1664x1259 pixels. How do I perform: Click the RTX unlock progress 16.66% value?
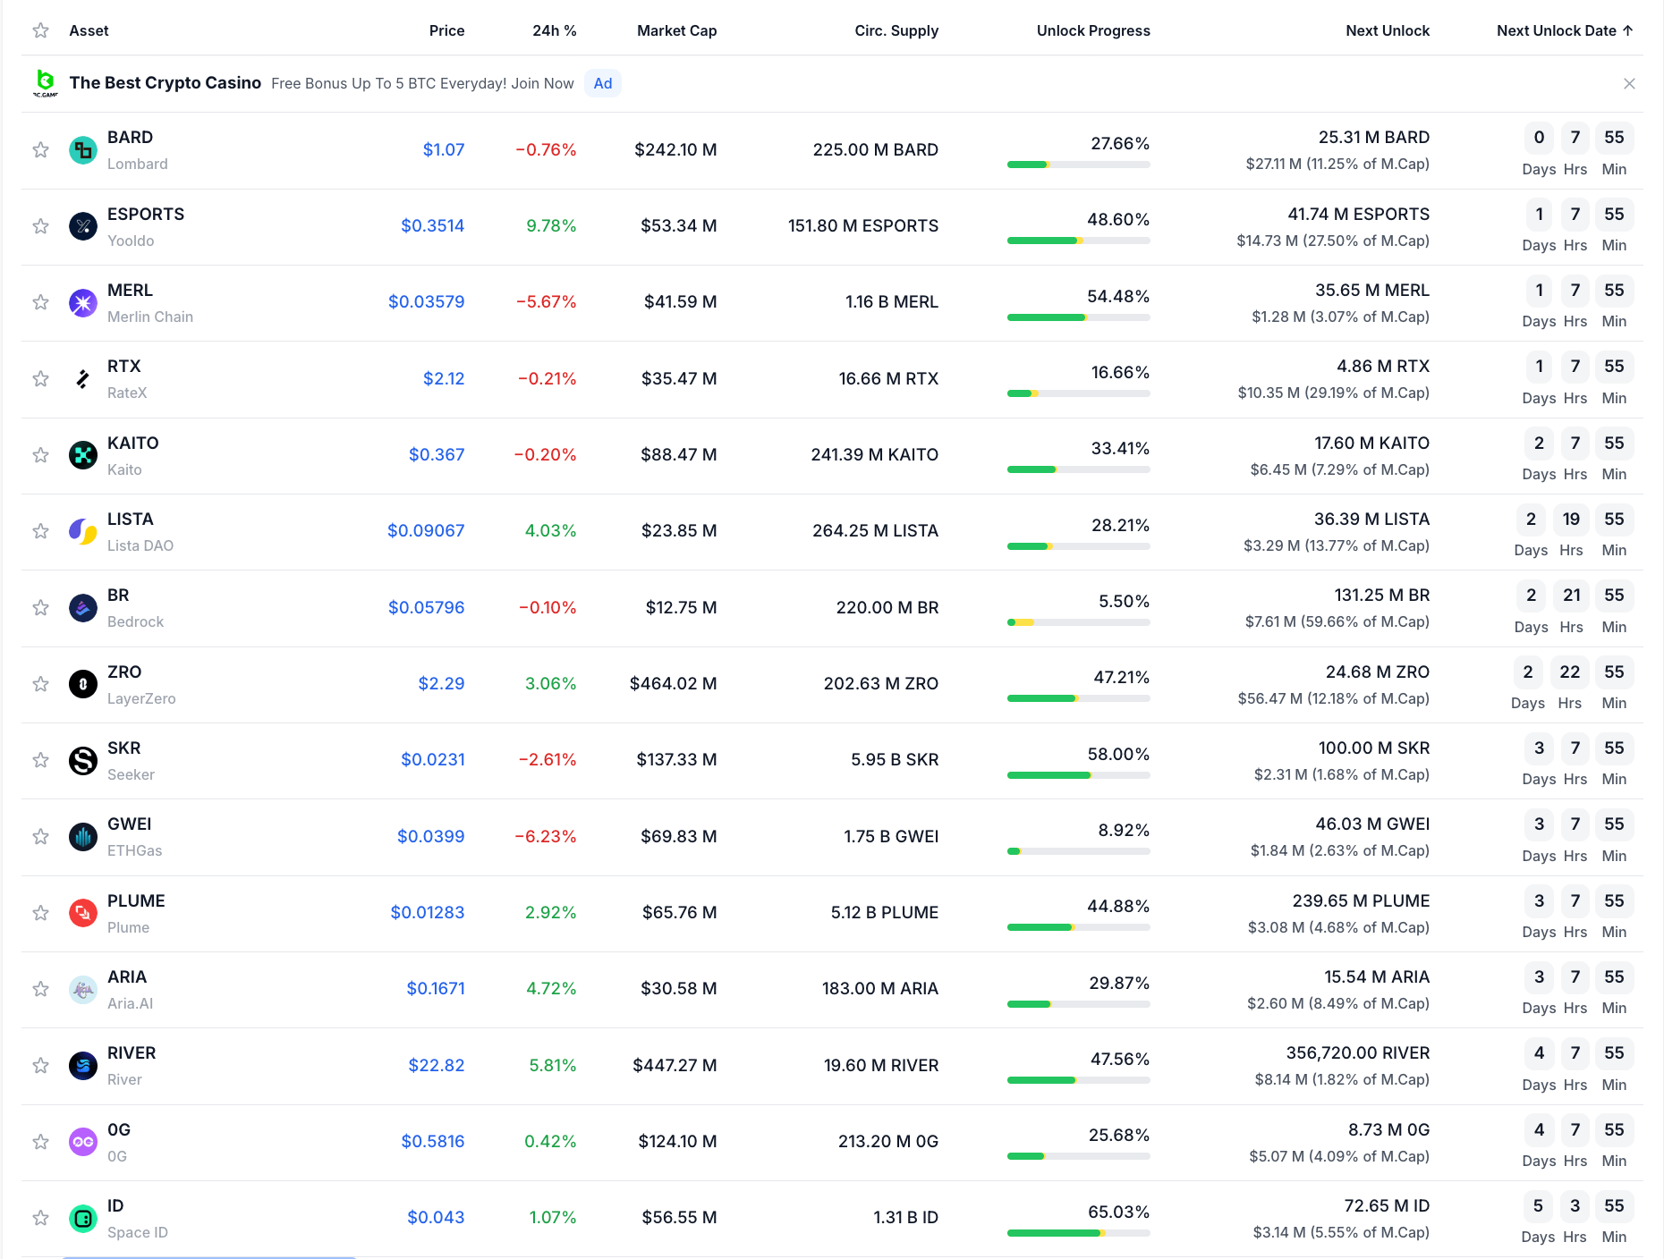click(1120, 373)
